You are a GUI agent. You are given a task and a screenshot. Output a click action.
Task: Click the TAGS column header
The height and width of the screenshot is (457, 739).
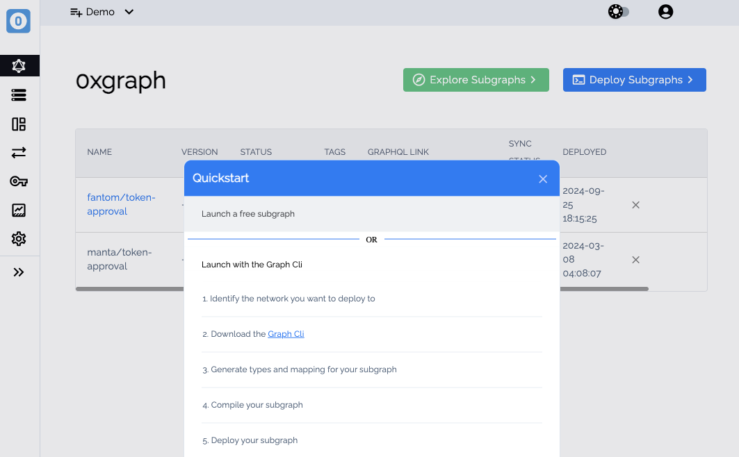(334, 152)
